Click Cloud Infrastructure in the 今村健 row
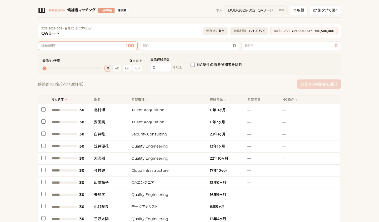 tap(150, 170)
